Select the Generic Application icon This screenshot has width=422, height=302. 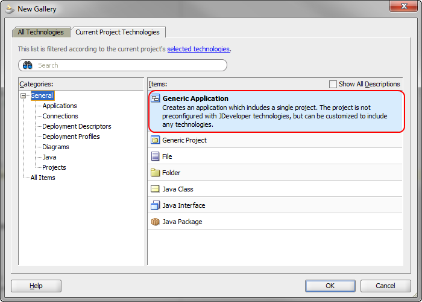pos(156,98)
